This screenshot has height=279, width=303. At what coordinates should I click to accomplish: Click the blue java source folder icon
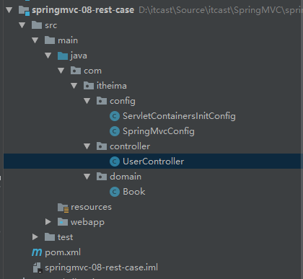point(63,56)
